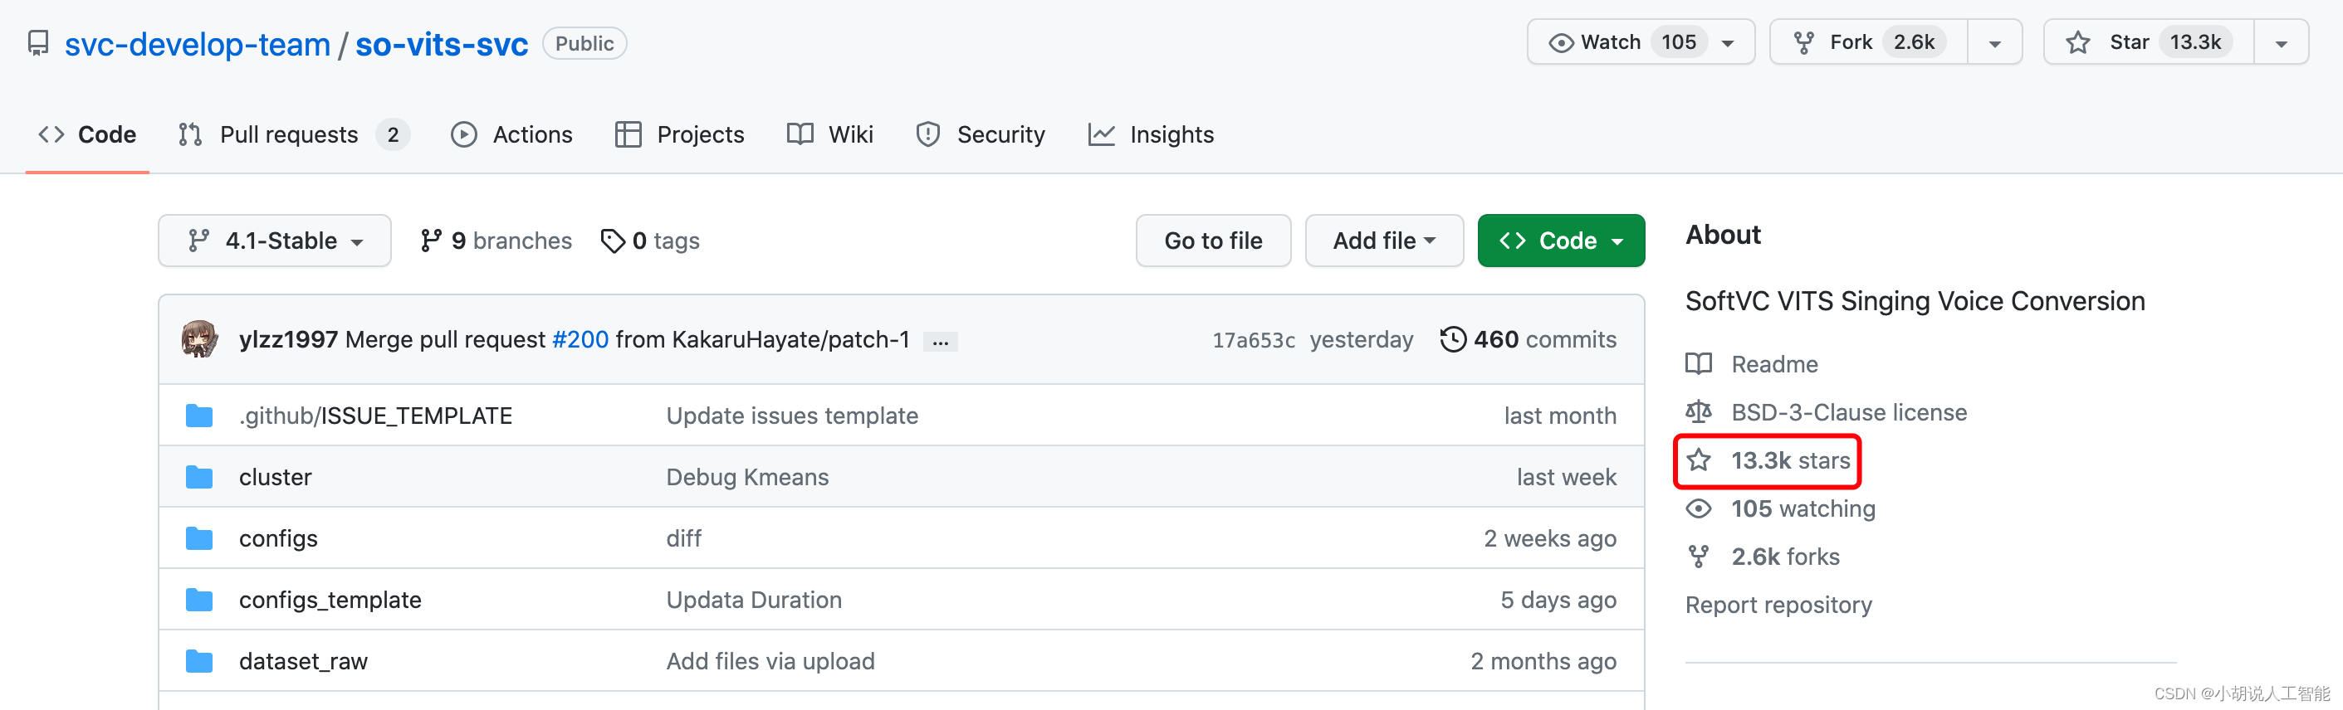The height and width of the screenshot is (710, 2343).
Task: Click the license scale icon in About
Action: 1698,412
